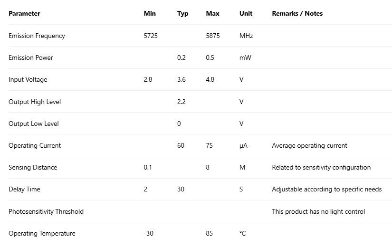
Task: Select the Sensing Distance row label
Action: pos(33,168)
